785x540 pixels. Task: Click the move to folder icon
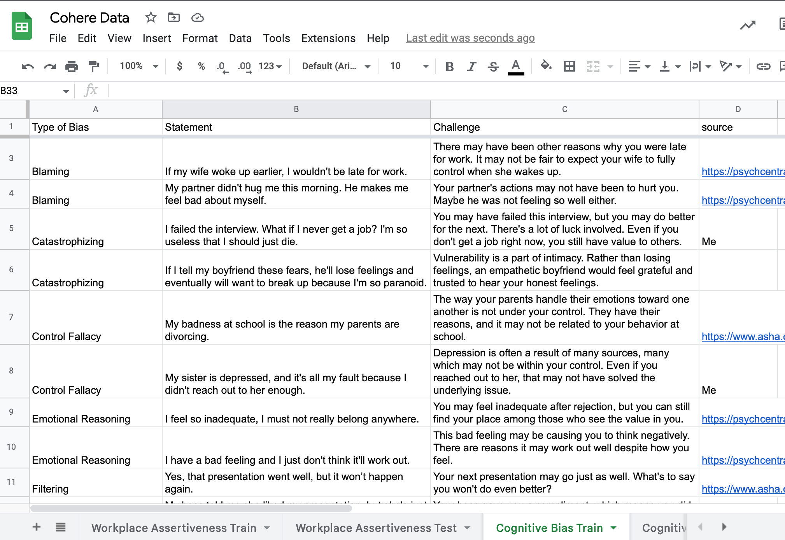click(173, 18)
